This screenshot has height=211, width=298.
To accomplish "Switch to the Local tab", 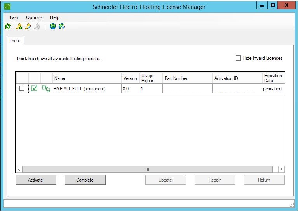I will [x=15, y=41].
